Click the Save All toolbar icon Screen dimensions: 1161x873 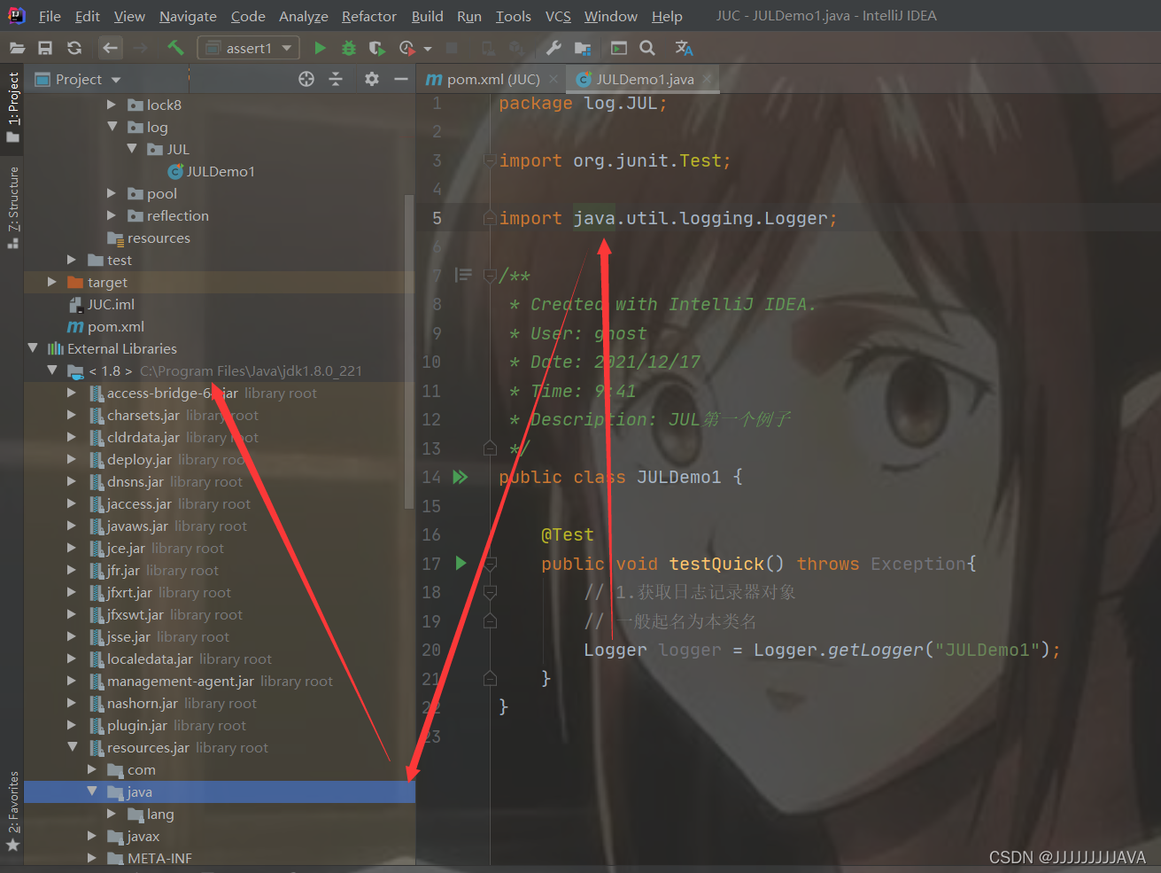pos(45,48)
